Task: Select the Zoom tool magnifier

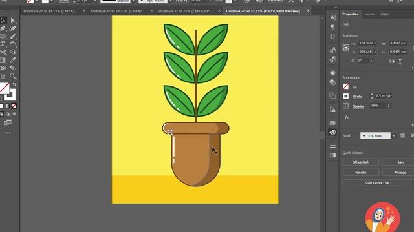Action: pos(13,76)
